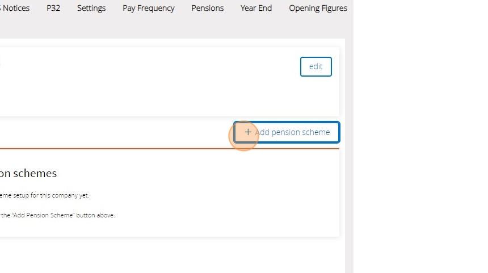The image size is (488, 273).
Task: Click the grey tab bar background
Action: (x=170, y=26)
